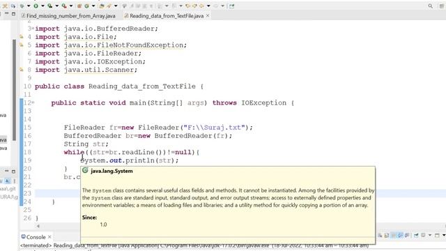
Task: Click the search magnifier icon at top right
Action: pos(431,6)
